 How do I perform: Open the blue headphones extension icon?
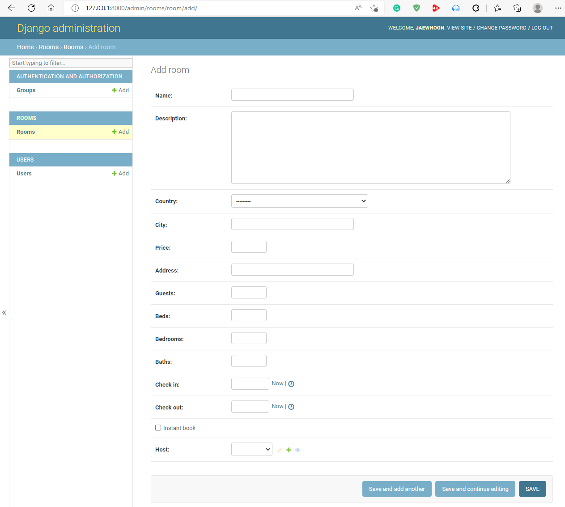pos(456,8)
